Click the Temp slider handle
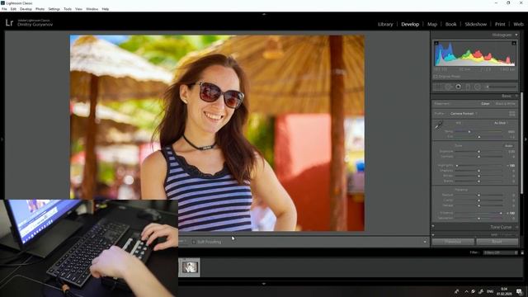The image size is (528, 297). click(x=469, y=132)
